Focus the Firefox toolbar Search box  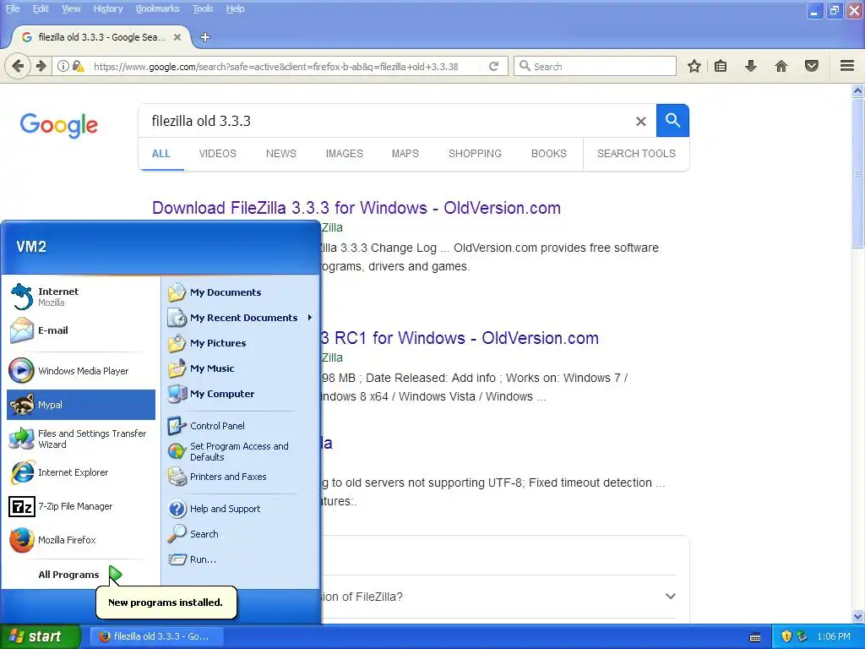pyautogui.click(x=596, y=66)
